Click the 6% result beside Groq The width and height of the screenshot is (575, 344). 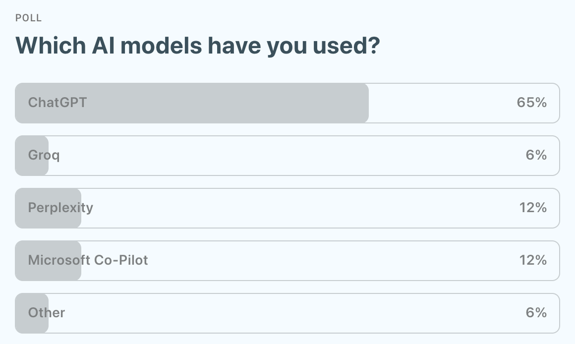pyautogui.click(x=536, y=155)
